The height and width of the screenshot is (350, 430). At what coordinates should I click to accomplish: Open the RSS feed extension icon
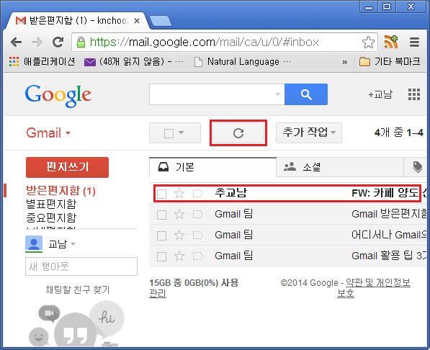pos(391,42)
